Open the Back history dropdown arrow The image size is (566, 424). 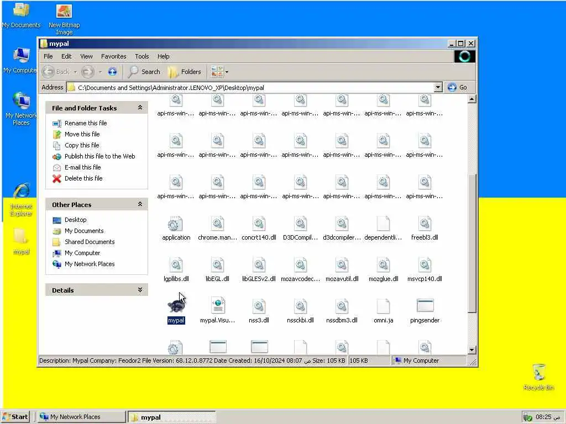[x=75, y=72]
